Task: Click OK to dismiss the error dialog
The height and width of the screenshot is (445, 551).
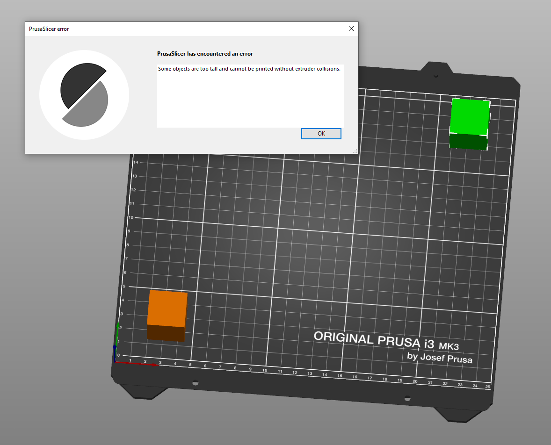Action: pyautogui.click(x=321, y=134)
